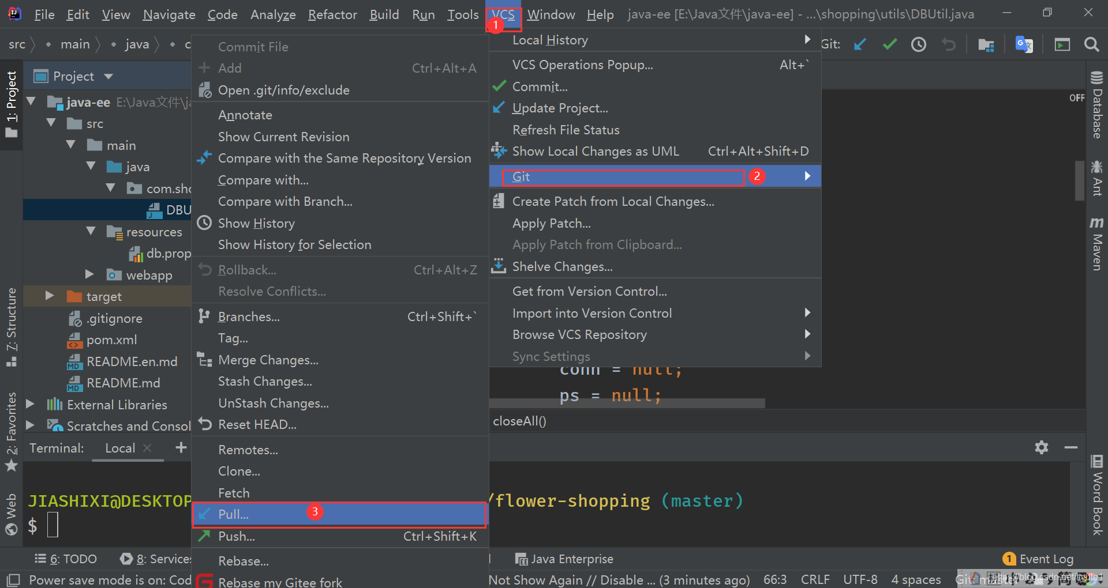1108x588 pixels.
Task: Open the Refactor menu
Action: coord(332,14)
